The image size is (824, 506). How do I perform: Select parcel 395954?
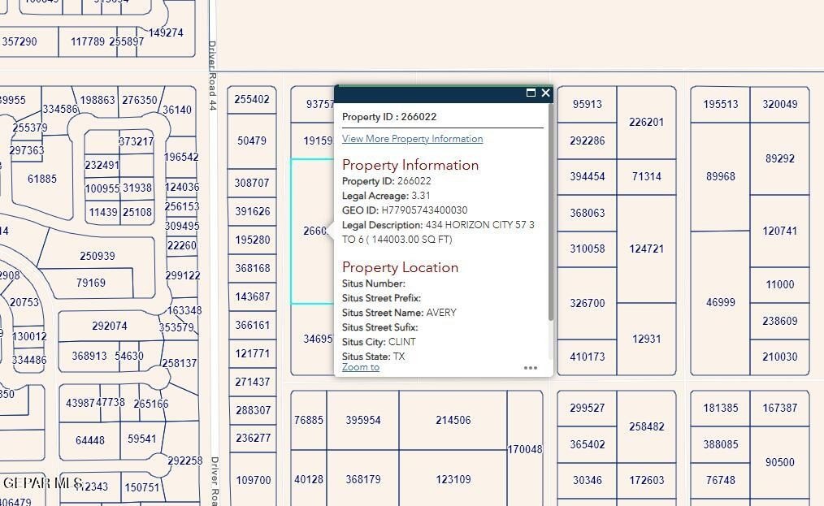[x=363, y=420]
